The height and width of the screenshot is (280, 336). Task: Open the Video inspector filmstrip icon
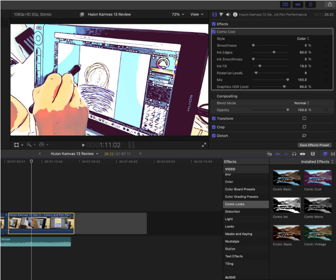214,14
